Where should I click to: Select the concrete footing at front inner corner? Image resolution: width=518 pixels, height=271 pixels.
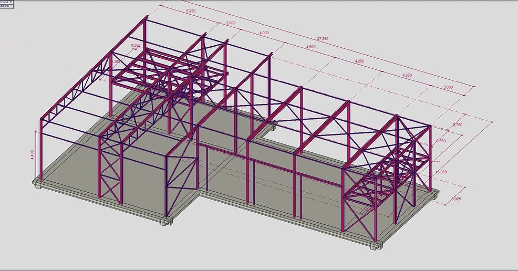tap(167, 221)
